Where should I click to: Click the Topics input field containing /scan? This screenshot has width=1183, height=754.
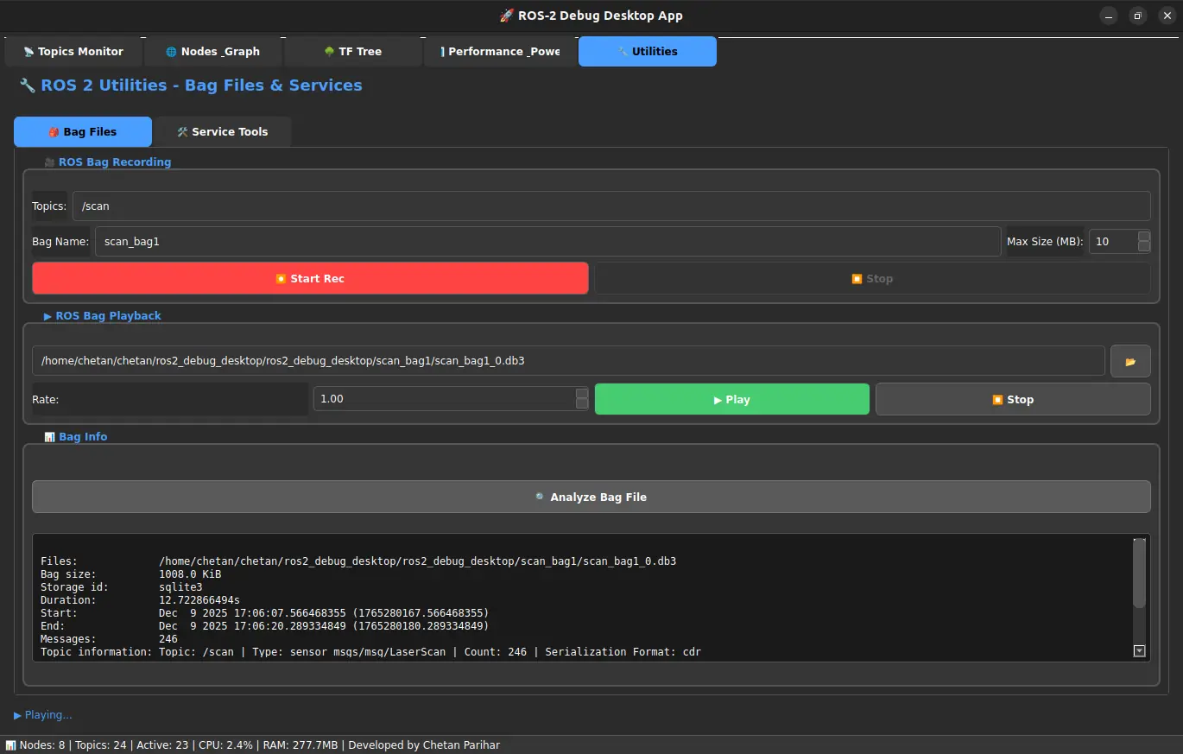610,206
